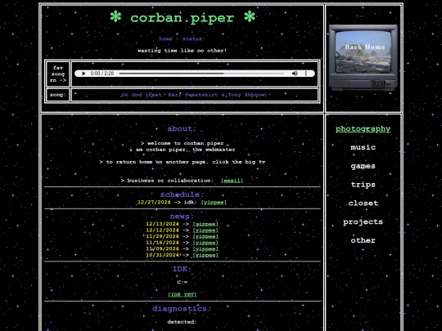Click the home - status text

(182, 39)
